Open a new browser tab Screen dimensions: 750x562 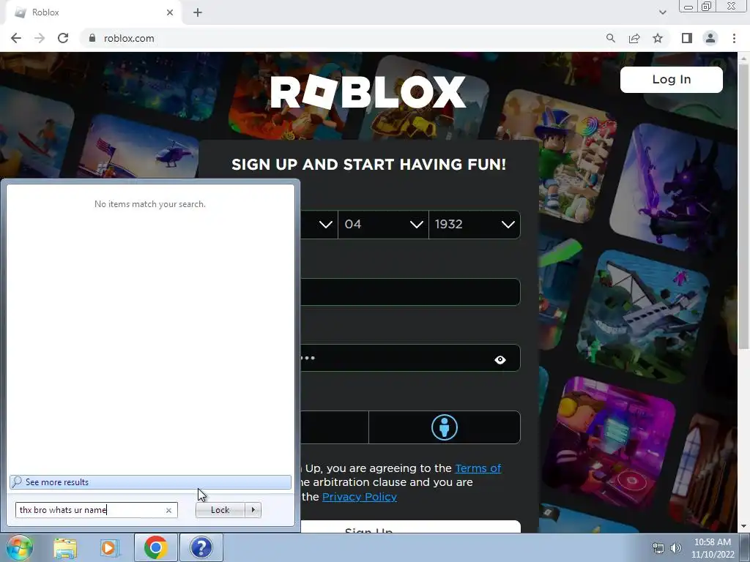198,12
